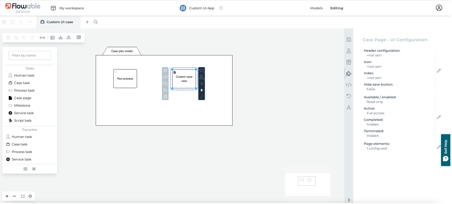Click the scissors cut icon on context pad
The height and width of the screenshot is (204, 452).
(165, 90)
